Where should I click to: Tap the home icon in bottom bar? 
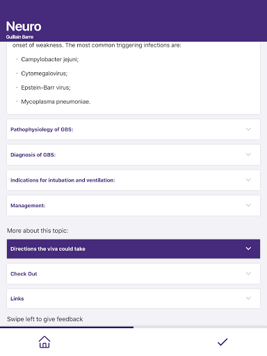point(44,342)
